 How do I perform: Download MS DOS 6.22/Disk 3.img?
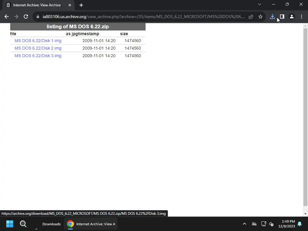point(38,56)
